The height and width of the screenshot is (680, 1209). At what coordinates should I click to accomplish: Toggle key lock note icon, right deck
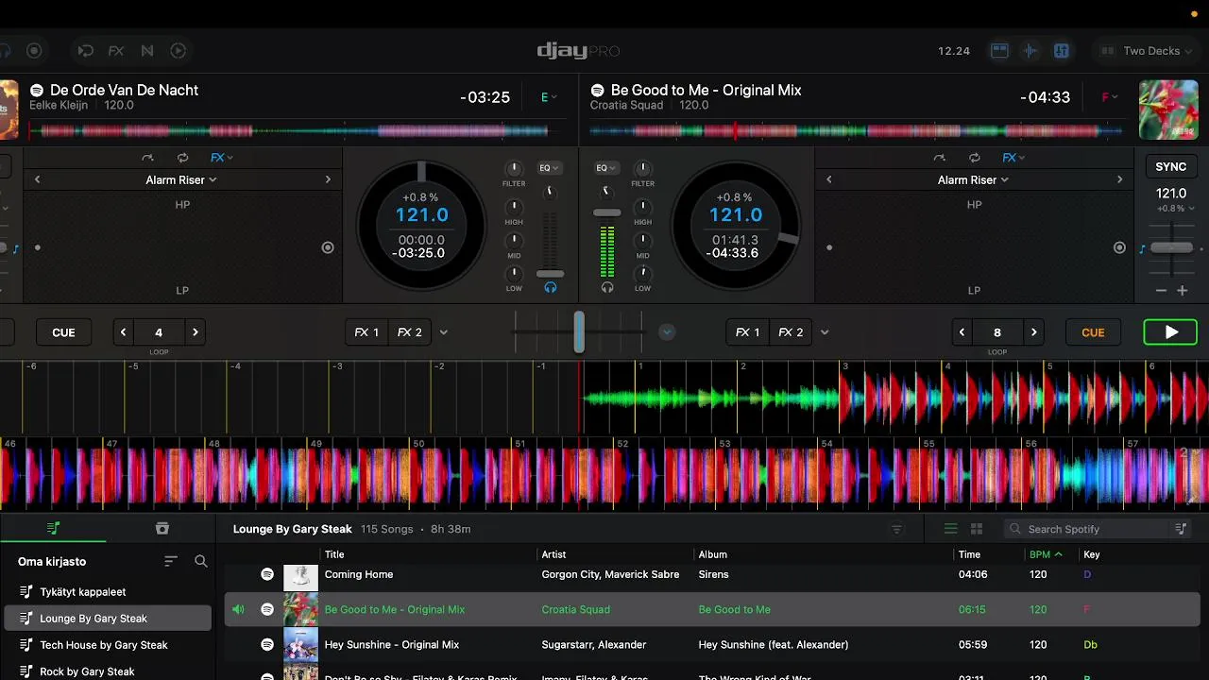tap(1142, 249)
